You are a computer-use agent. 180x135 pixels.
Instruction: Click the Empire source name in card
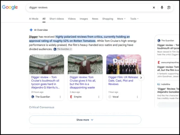tap(78, 97)
